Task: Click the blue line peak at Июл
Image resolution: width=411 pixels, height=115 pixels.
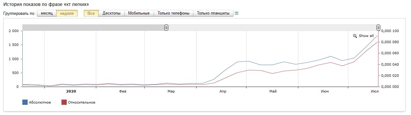Action: pos(377,35)
